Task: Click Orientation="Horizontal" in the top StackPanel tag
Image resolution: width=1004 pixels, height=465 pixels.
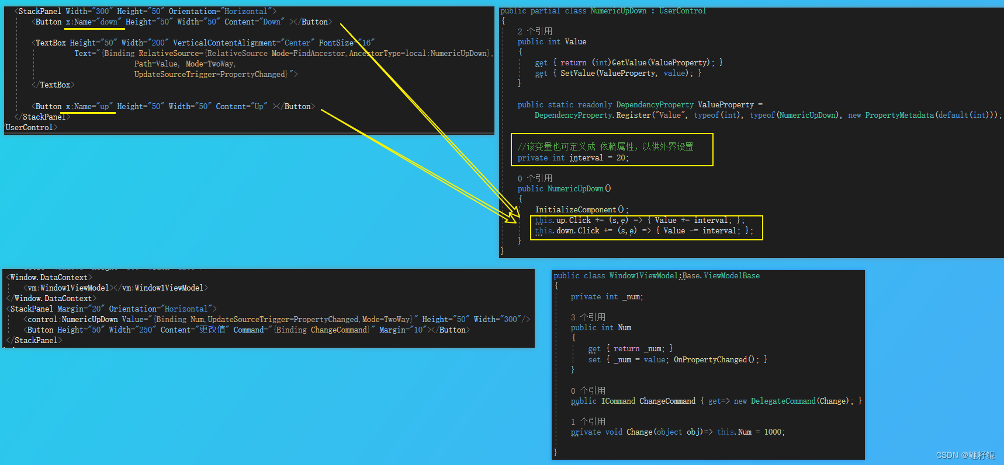Action: coord(220,11)
